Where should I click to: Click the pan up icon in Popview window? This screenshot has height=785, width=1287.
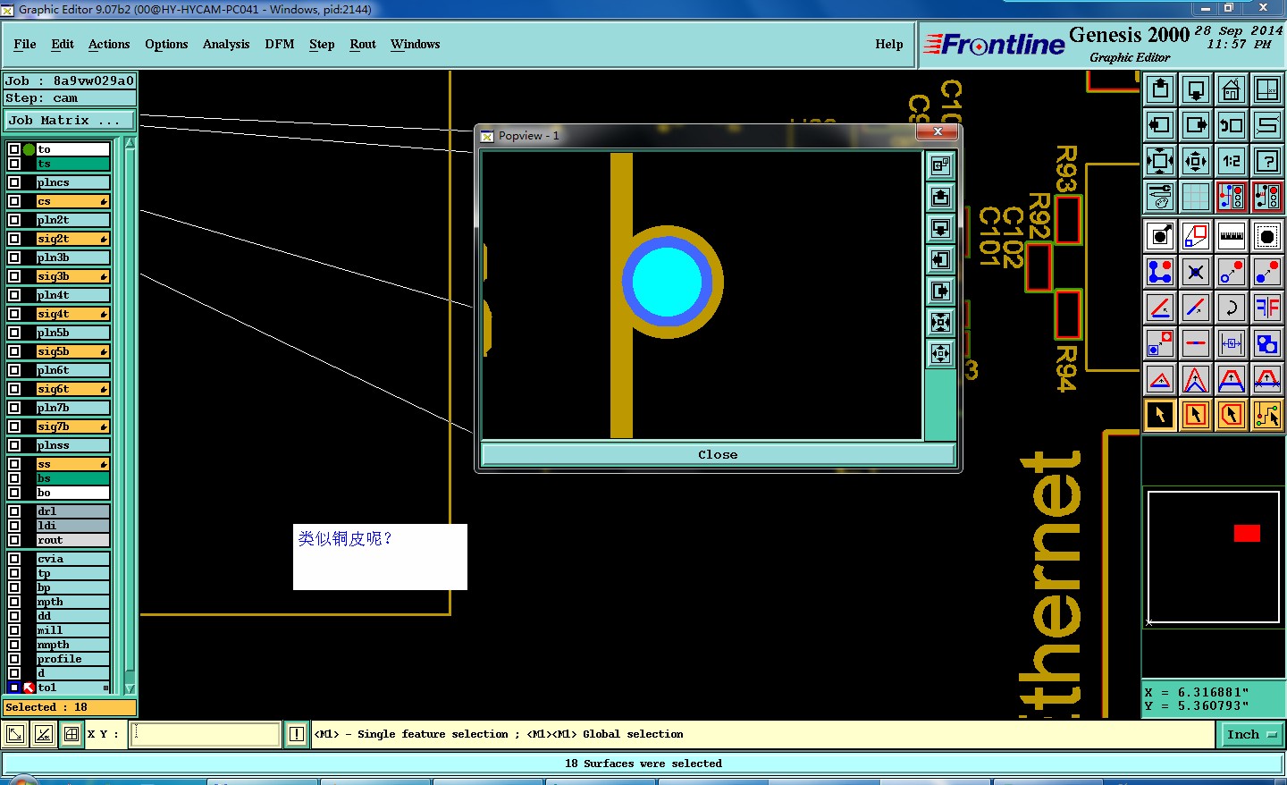click(940, 197)
